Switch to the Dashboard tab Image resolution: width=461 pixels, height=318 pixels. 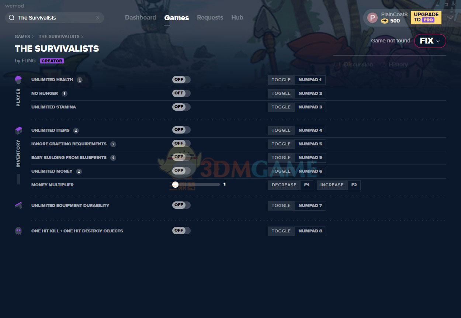tap(141, 18)
